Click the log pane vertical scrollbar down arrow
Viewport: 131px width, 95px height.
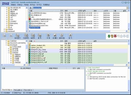point(129,90)
